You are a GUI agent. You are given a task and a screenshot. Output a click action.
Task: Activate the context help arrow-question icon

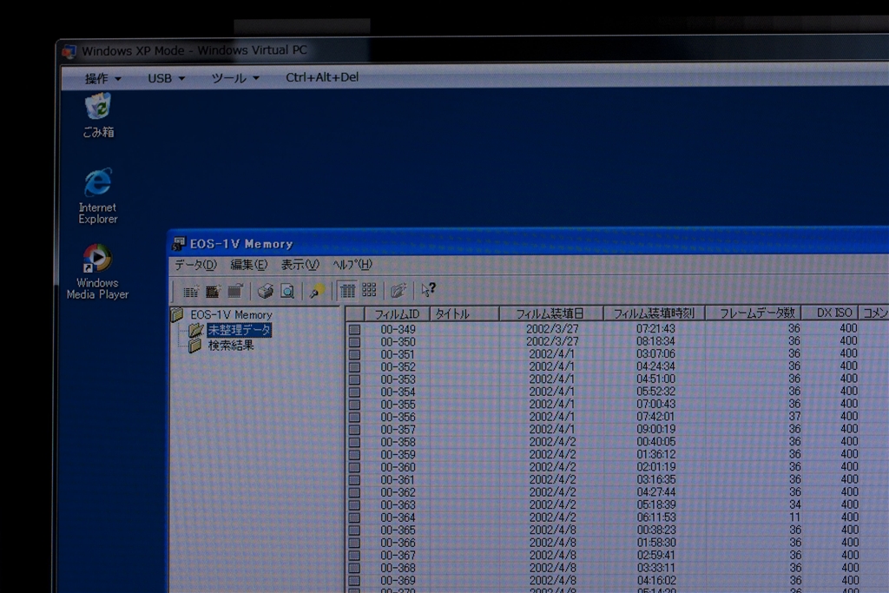coord(428,290)
